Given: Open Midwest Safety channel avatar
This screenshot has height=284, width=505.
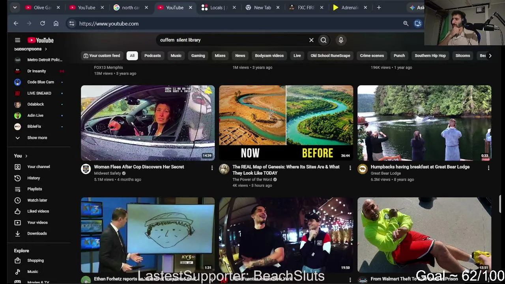Looking at the screenshot, I should (86, 169).
